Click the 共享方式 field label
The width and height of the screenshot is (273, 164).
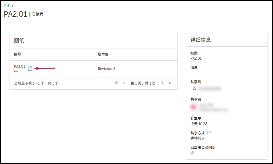coord(198,133)
